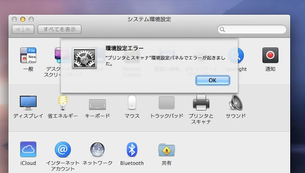Click the yellow minimize window button
The image size is (305, 173).
coord(23,19)
